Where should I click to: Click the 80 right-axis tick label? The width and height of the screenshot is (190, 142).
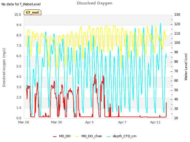(176, 62)
